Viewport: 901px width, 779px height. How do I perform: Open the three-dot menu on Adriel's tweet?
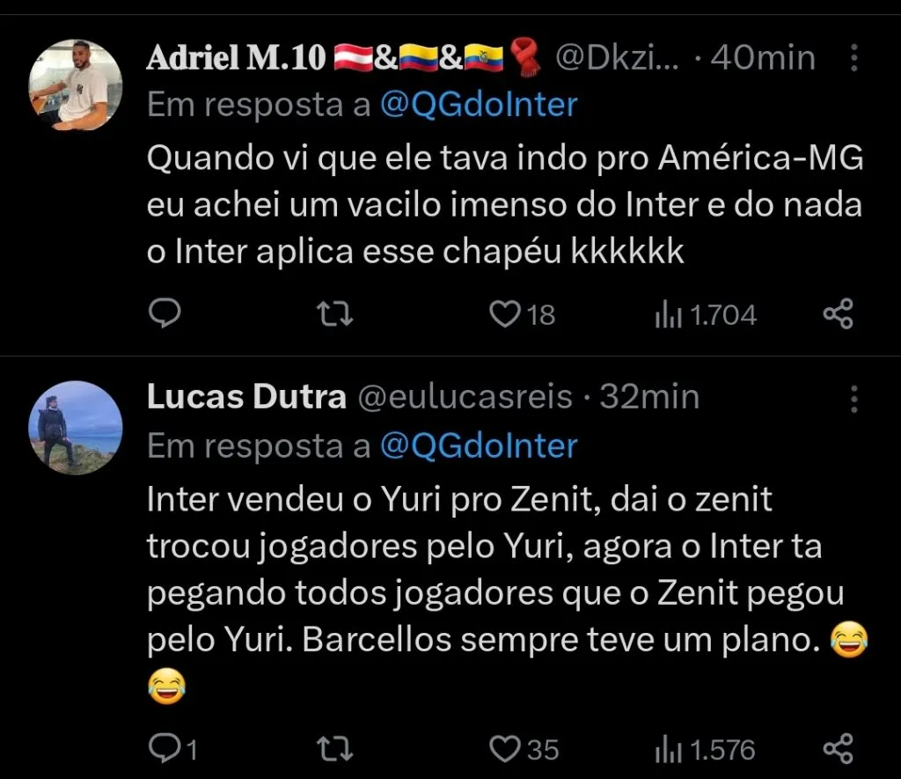[855, 57]
